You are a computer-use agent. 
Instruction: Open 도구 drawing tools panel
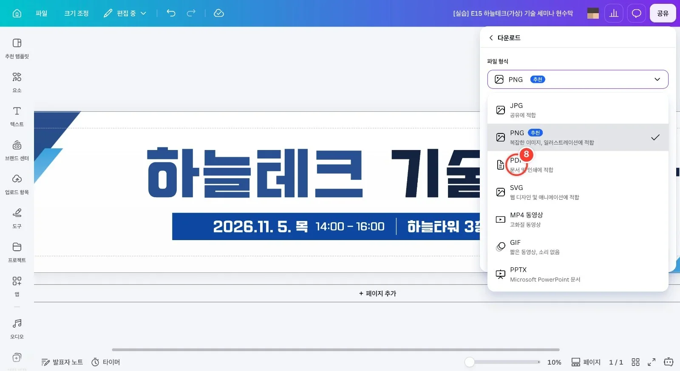(x=17, y=218)
